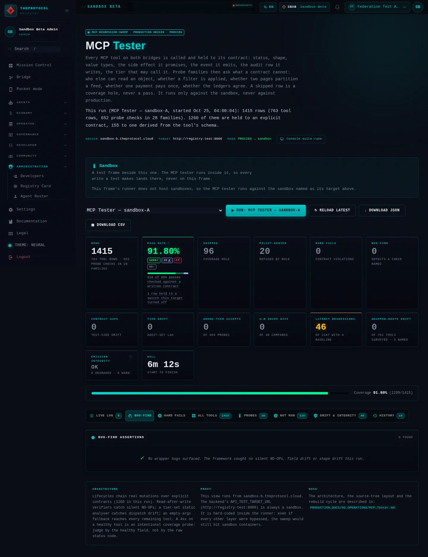Open SB user avatar in top bar
The width and height of the screenshot is (428, 557).
pyautogui.click(x=418, y=7)
